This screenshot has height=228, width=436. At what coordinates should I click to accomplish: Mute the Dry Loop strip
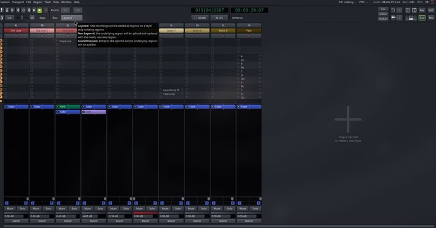click(10, 208)
